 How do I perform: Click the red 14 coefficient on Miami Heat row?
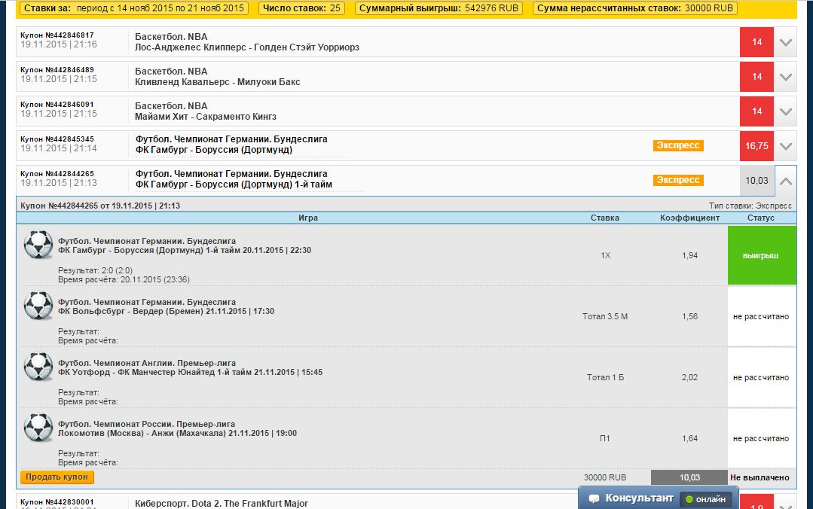756,111
